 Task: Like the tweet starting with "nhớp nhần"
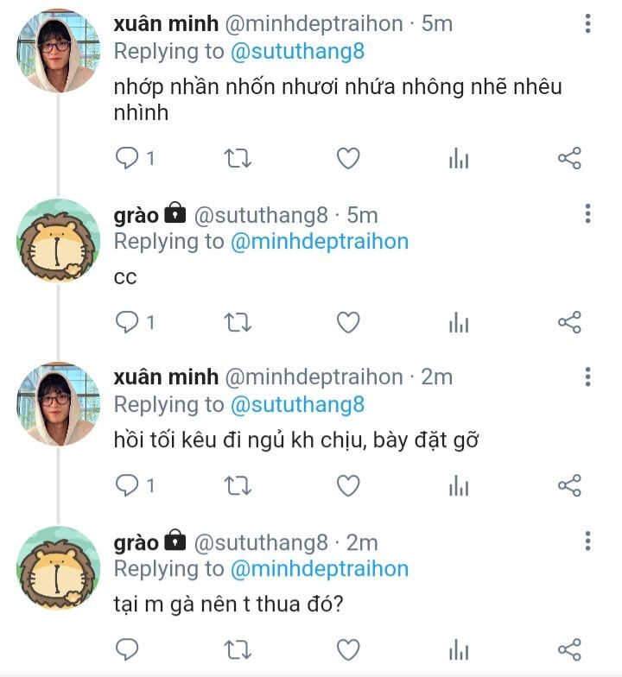coord(348,158)
